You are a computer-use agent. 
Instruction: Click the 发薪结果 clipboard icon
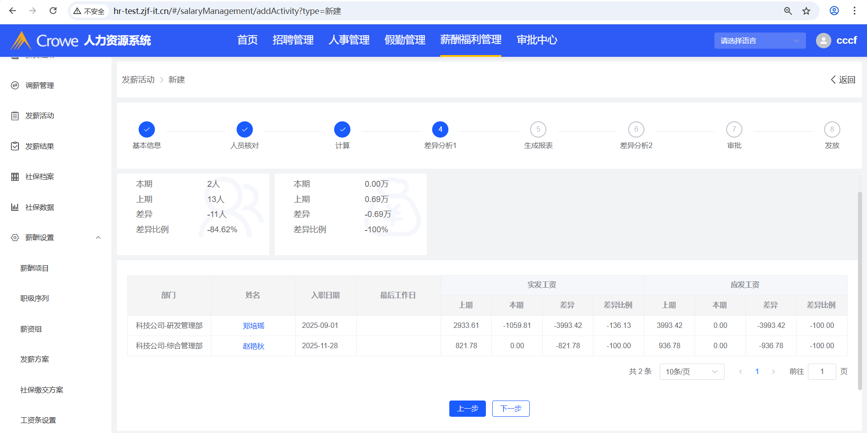point(15,146)
